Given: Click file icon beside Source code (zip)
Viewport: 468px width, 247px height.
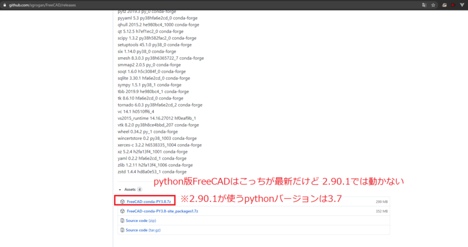Looking at the screenshot, I should pyautogui.click(x=122, y=221).
